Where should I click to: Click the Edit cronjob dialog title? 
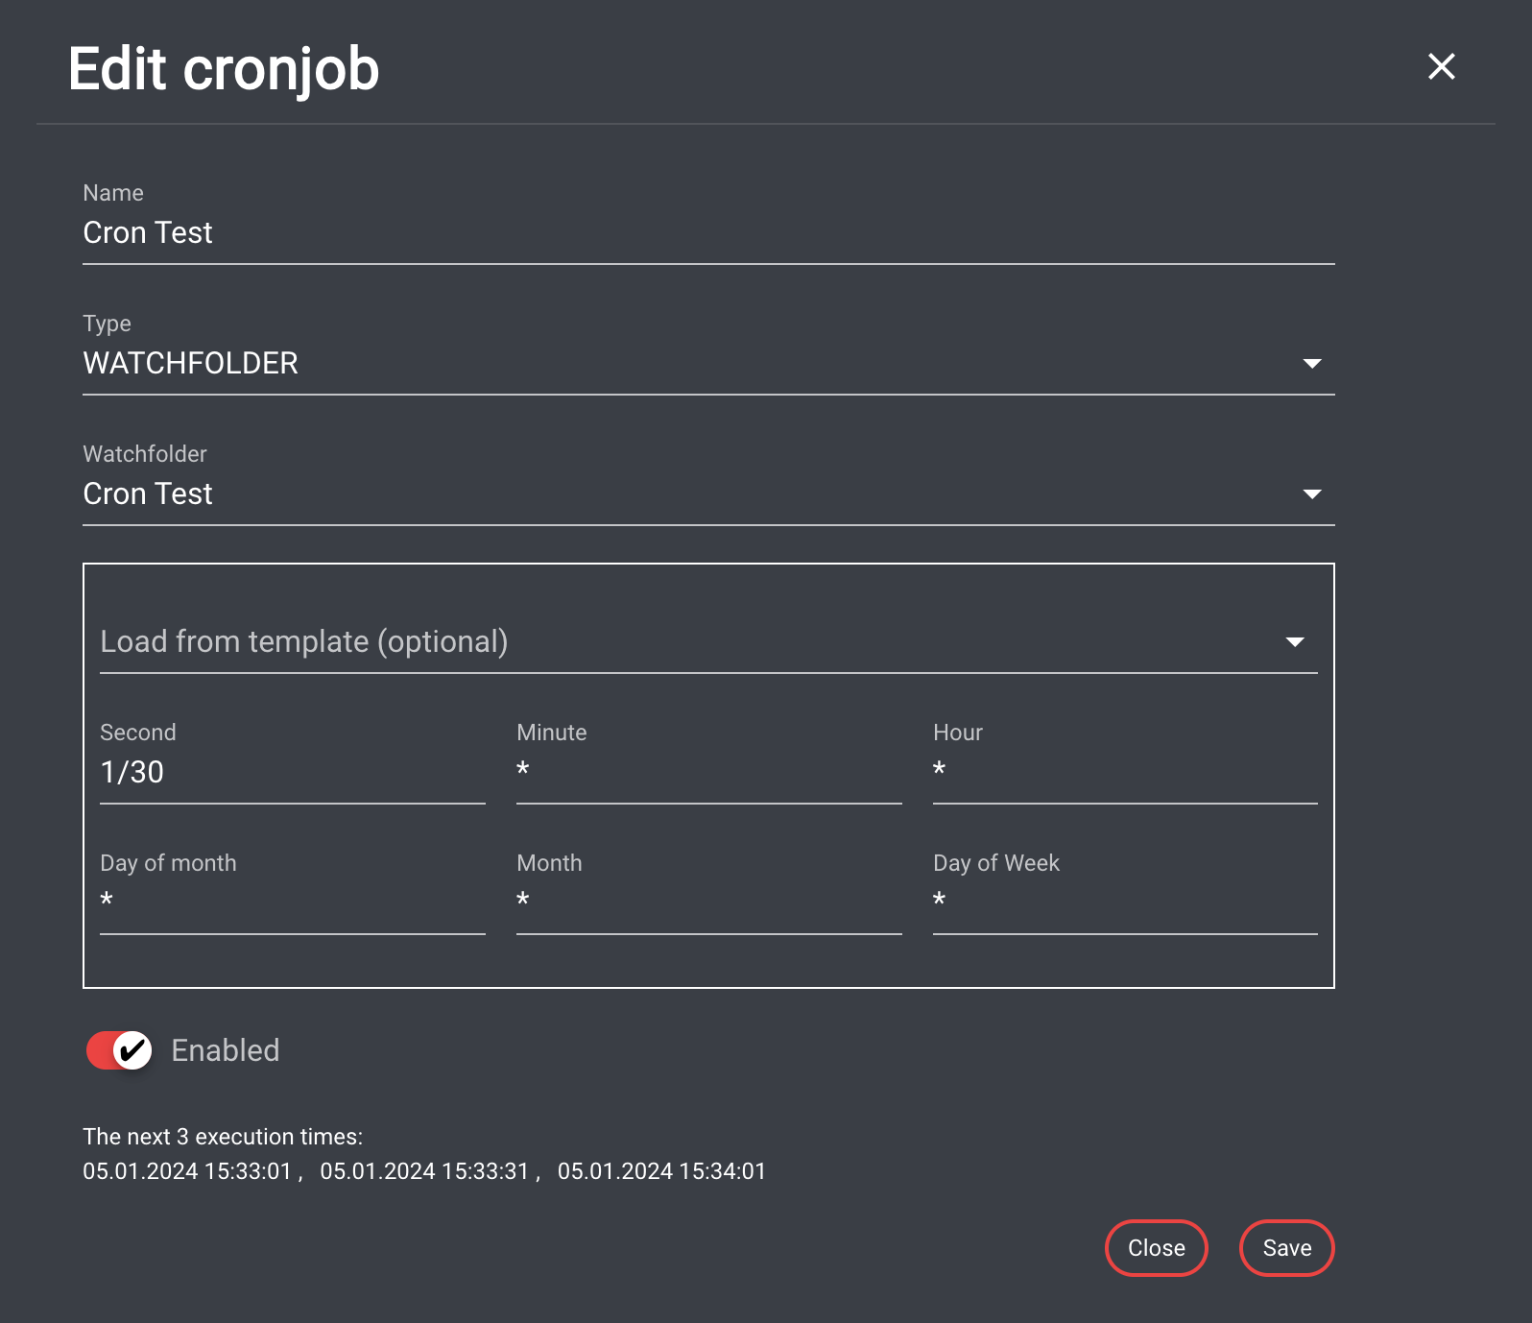click(x=224, y=69)
